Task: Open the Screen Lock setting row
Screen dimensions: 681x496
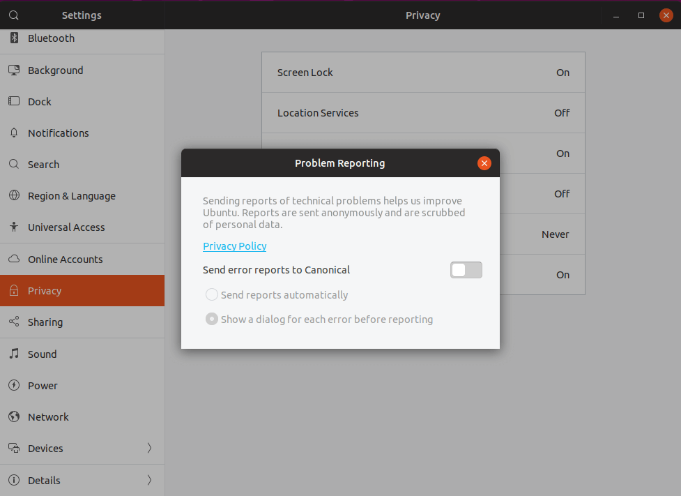Action: [x=423, y=73]
